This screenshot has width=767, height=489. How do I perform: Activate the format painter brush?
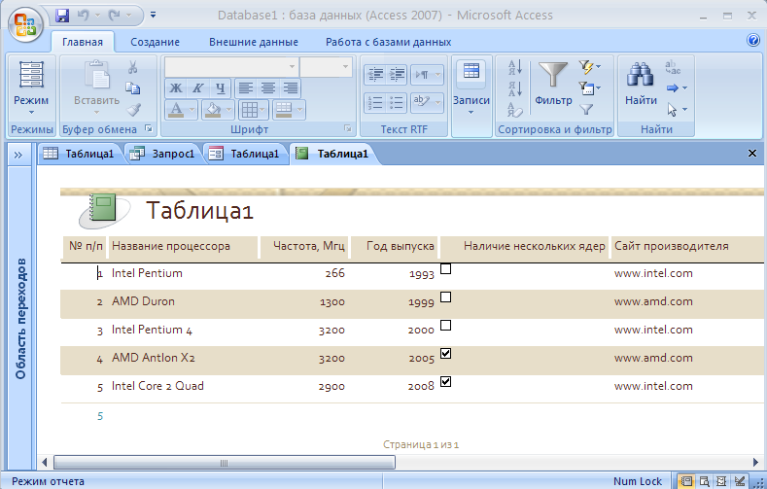point(133,109)
